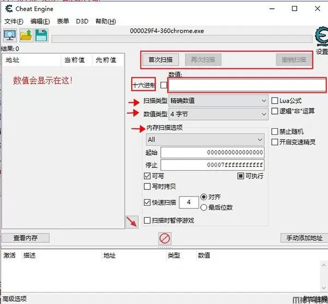Viewport: 328px width, 304px height.
Task: Open the process list monitor icon
Action: pyautogui.click(x=10, y=35)
